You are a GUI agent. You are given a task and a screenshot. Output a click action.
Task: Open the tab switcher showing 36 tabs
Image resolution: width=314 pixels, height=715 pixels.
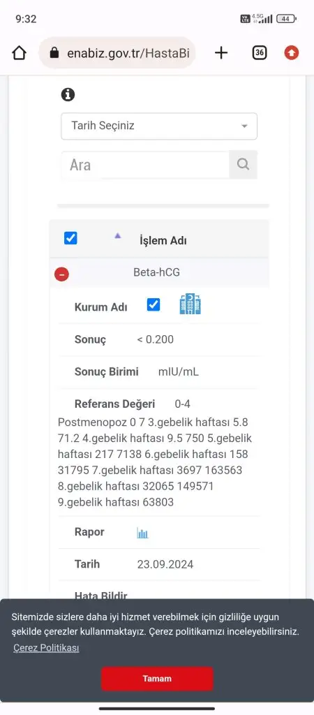click(x=260, y=53)
